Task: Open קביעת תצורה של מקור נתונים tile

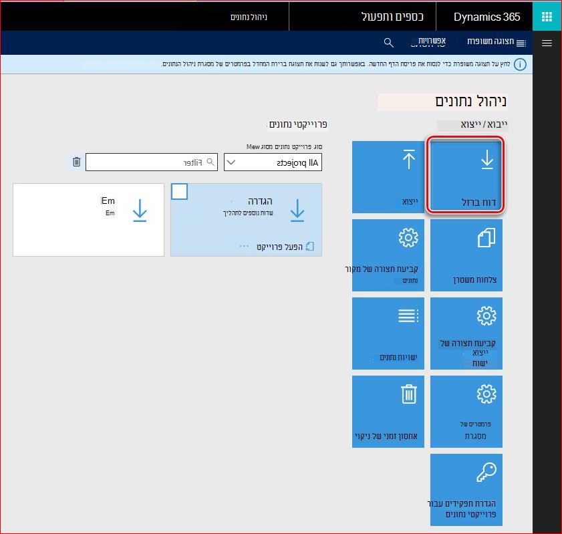Action: [388, 255]
